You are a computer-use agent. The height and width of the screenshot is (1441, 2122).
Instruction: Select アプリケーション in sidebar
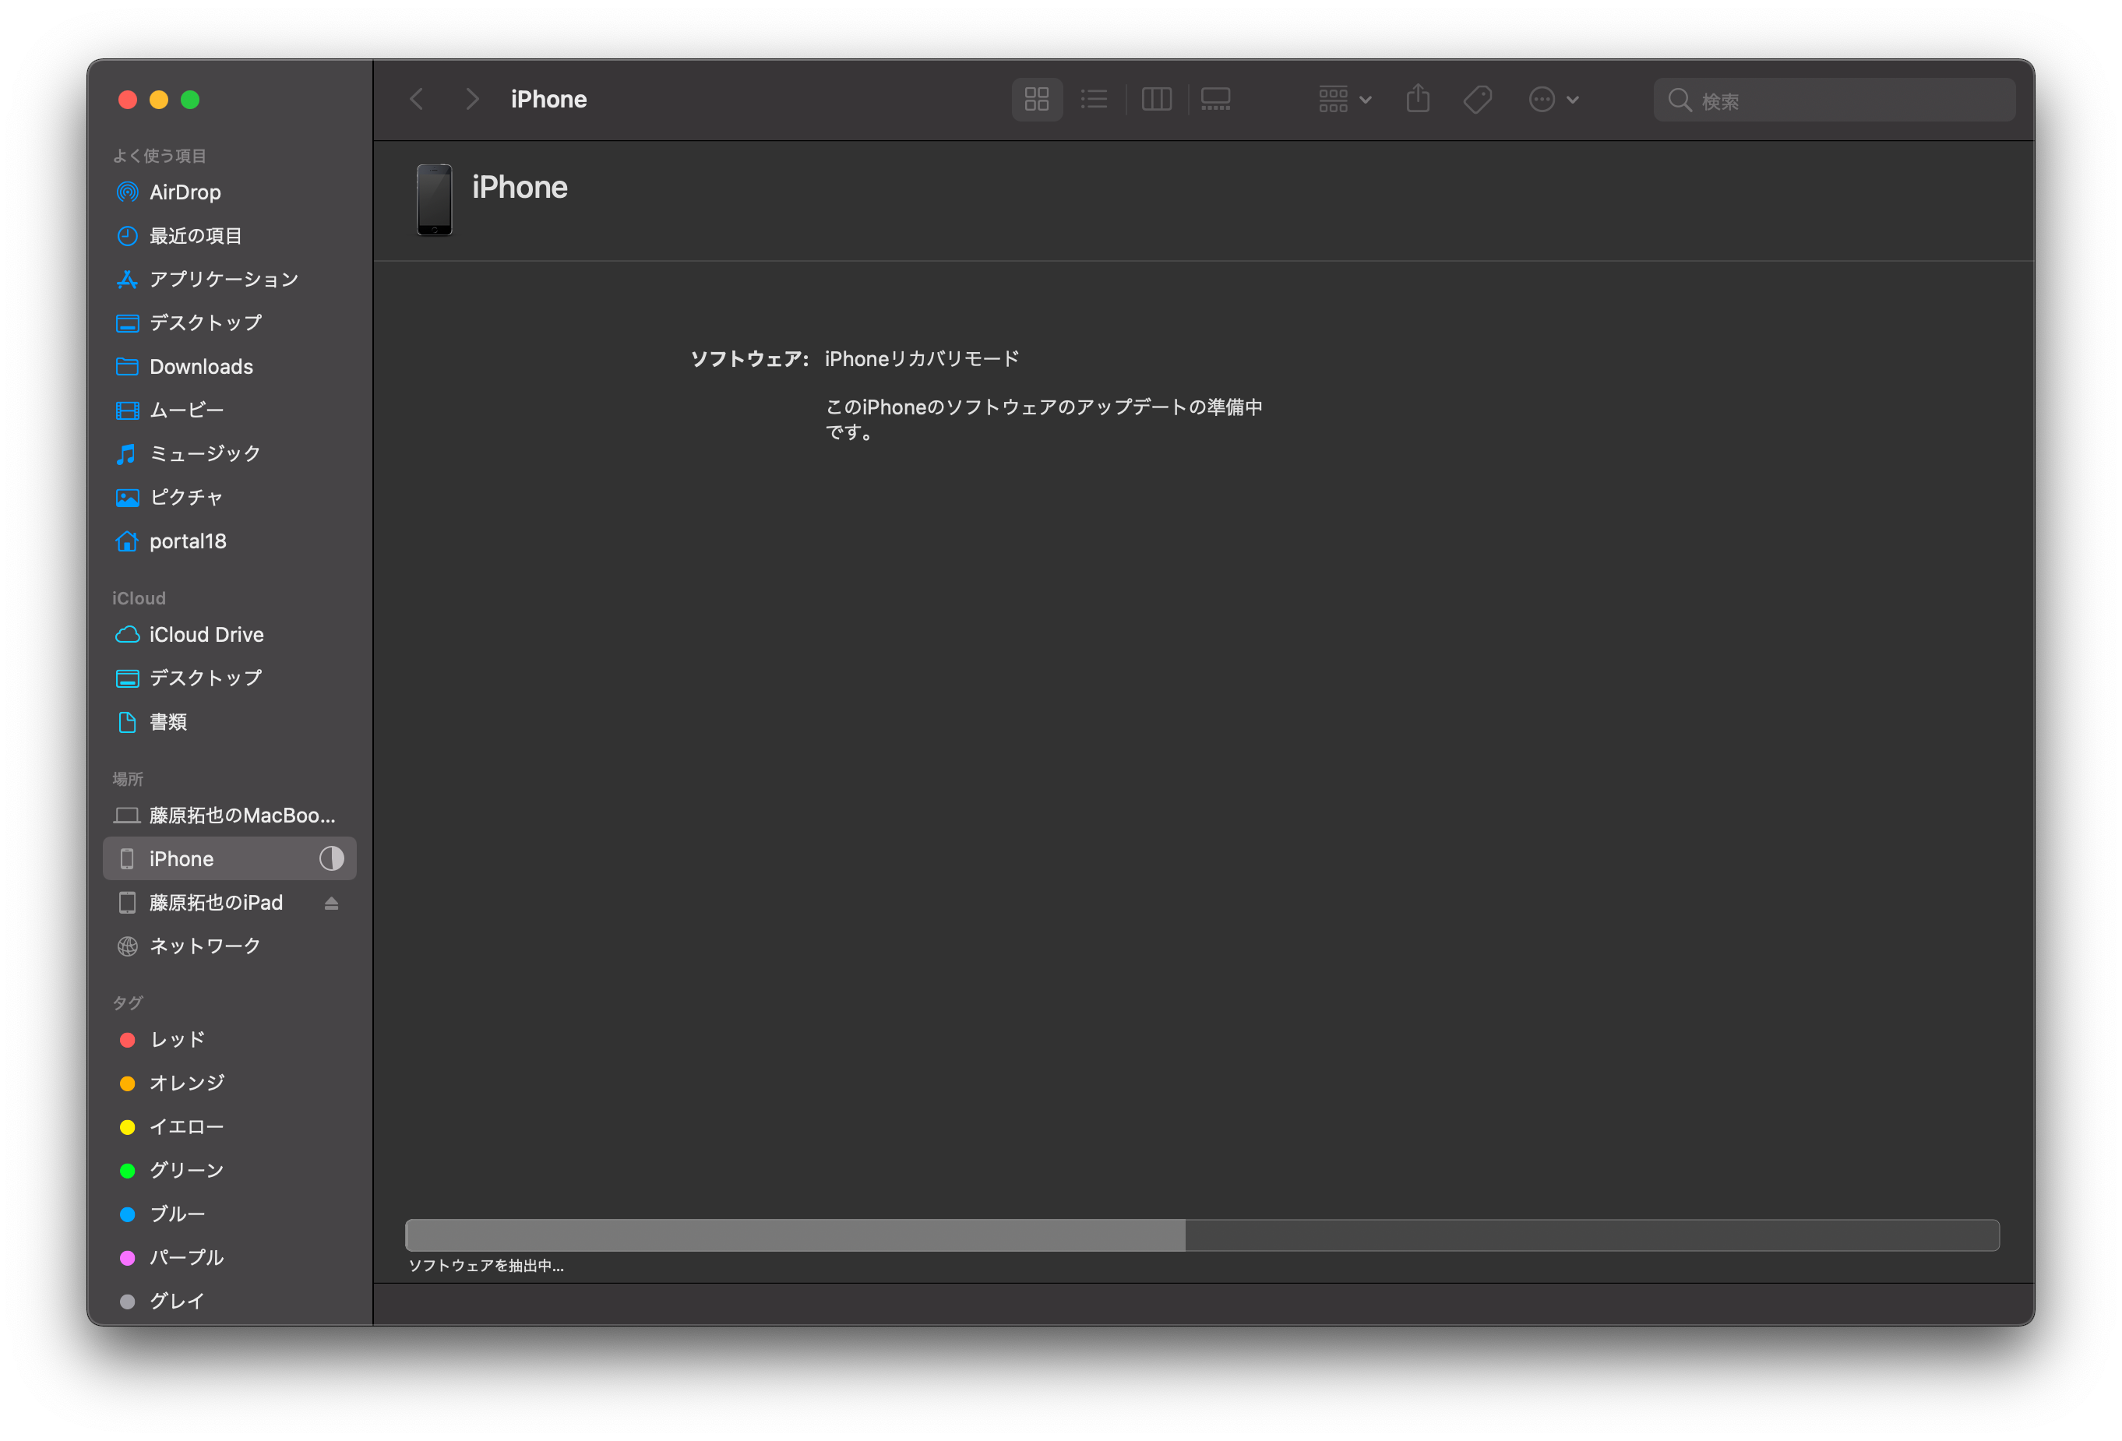tap(224, 279)
